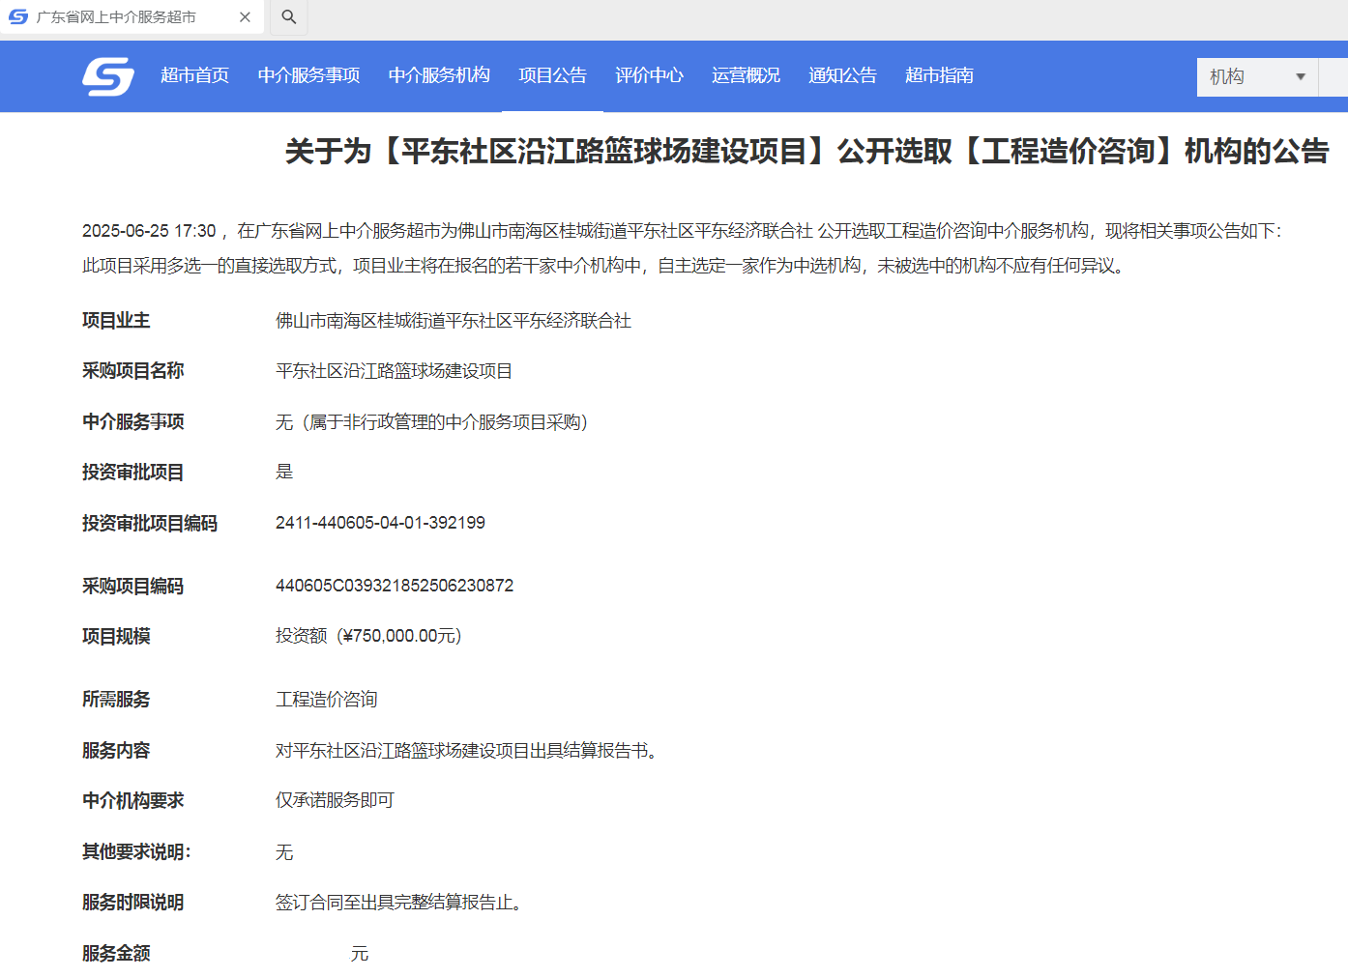The height and width of the screenshot is (977, 1348).
Task: Open the 通知公告 section
Action: (842, 75)
